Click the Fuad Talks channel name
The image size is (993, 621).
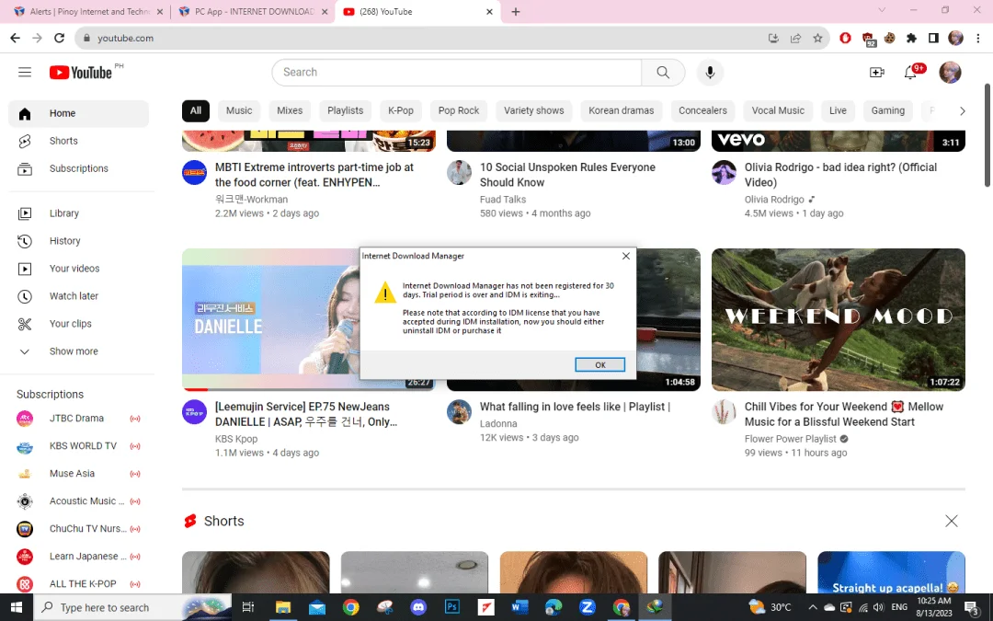tap(503, 200)
